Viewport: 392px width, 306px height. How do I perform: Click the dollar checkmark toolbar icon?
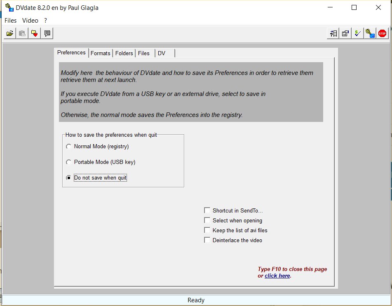tap(357, 33)
